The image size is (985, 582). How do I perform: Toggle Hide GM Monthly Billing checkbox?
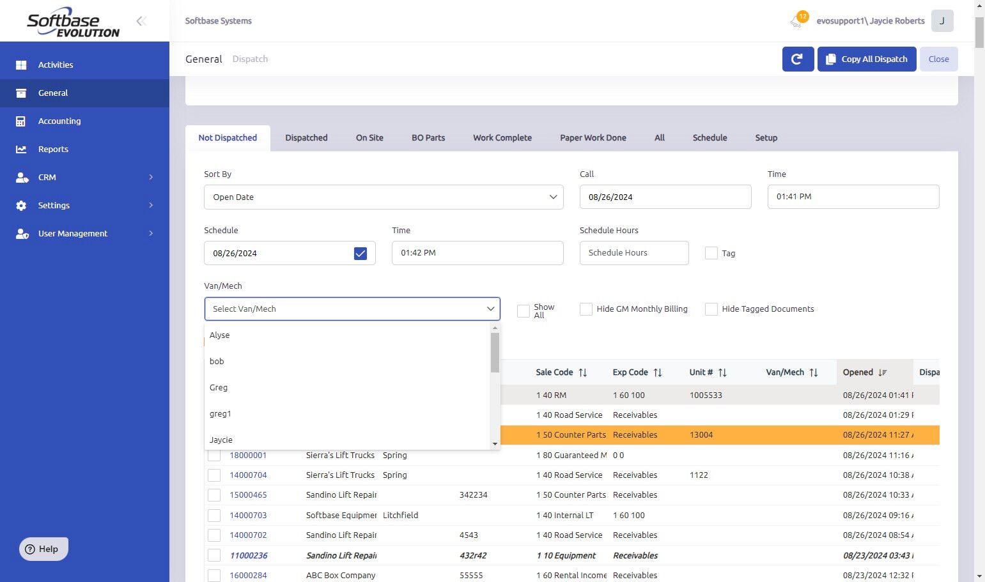586,309
